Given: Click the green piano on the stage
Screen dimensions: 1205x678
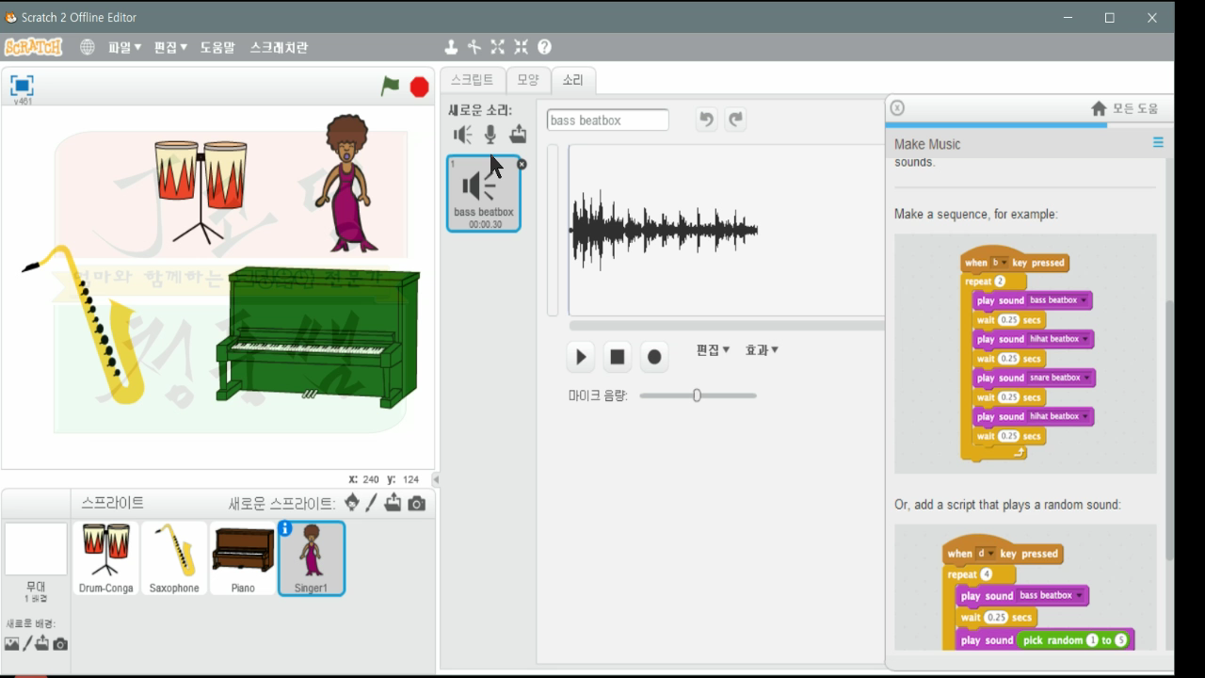Looking at the screenshot, I should tap(317, 336).
